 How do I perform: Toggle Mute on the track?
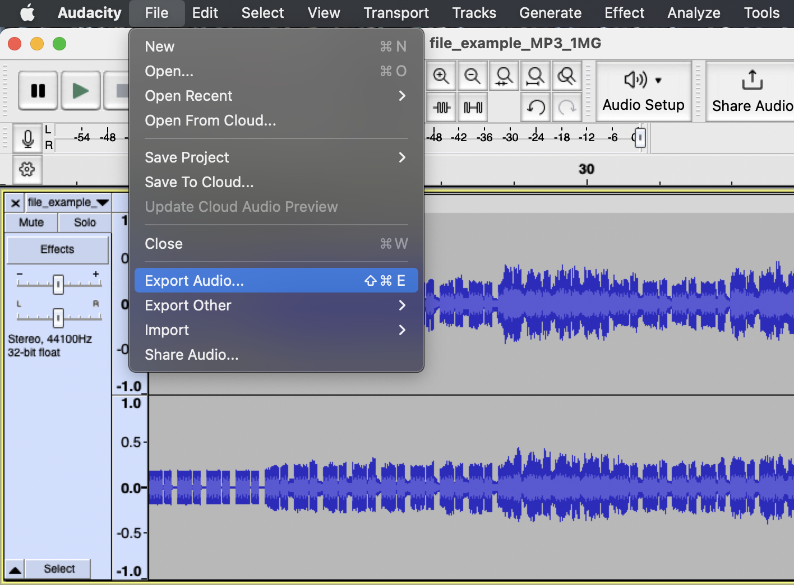coord(31,222)
